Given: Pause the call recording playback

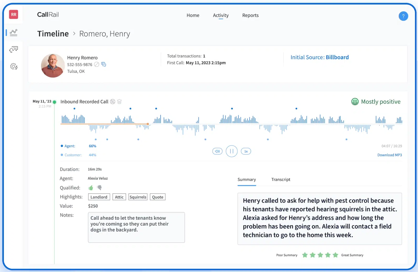Looking at the screenshot, I should [x=231, y=151].
